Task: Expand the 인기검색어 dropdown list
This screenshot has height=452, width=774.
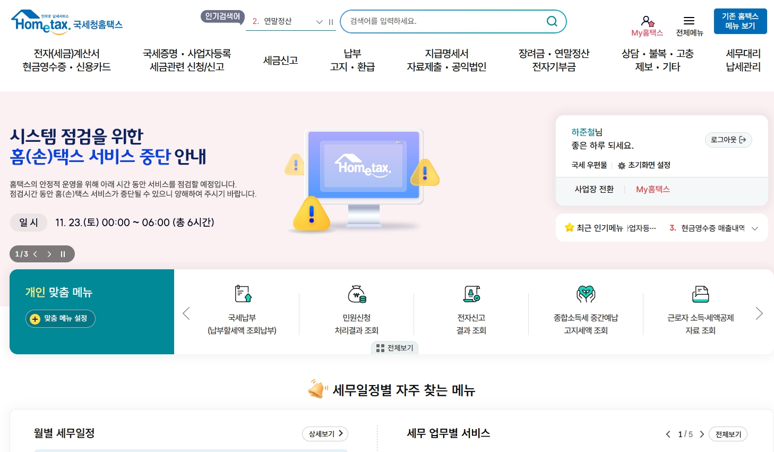Action: coord(319,22)
